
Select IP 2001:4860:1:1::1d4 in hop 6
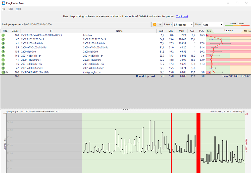click(x=31, y=56)
